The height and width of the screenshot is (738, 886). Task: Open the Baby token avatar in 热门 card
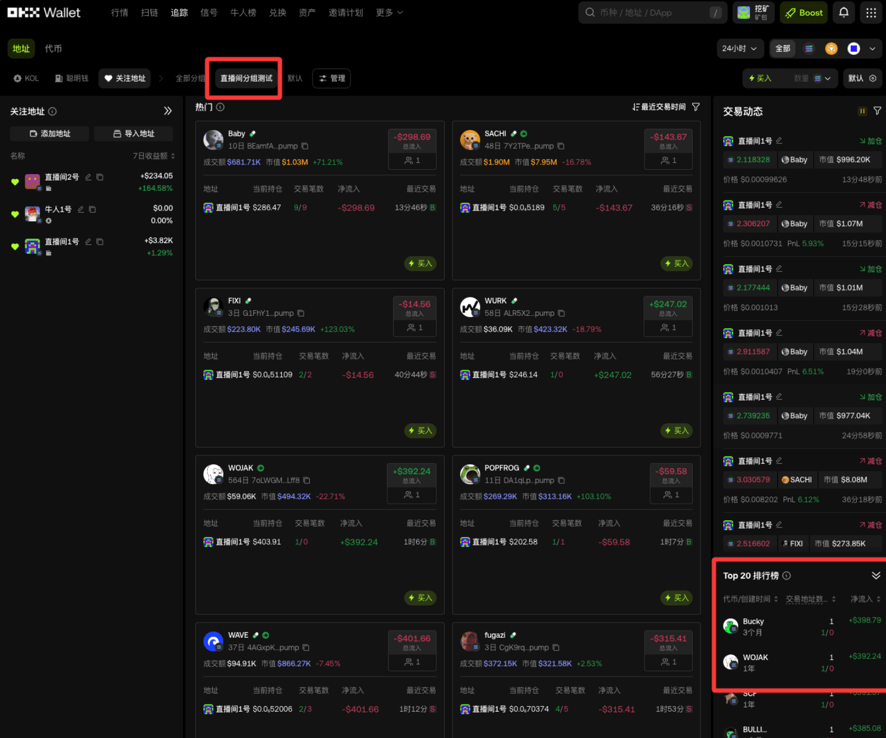tap(213, 140)
